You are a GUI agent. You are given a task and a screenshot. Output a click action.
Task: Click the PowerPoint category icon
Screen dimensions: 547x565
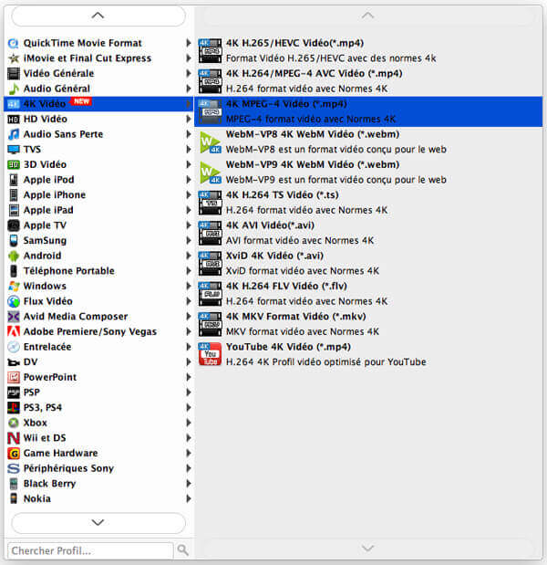pyautogui.click(x=14, y=377)
